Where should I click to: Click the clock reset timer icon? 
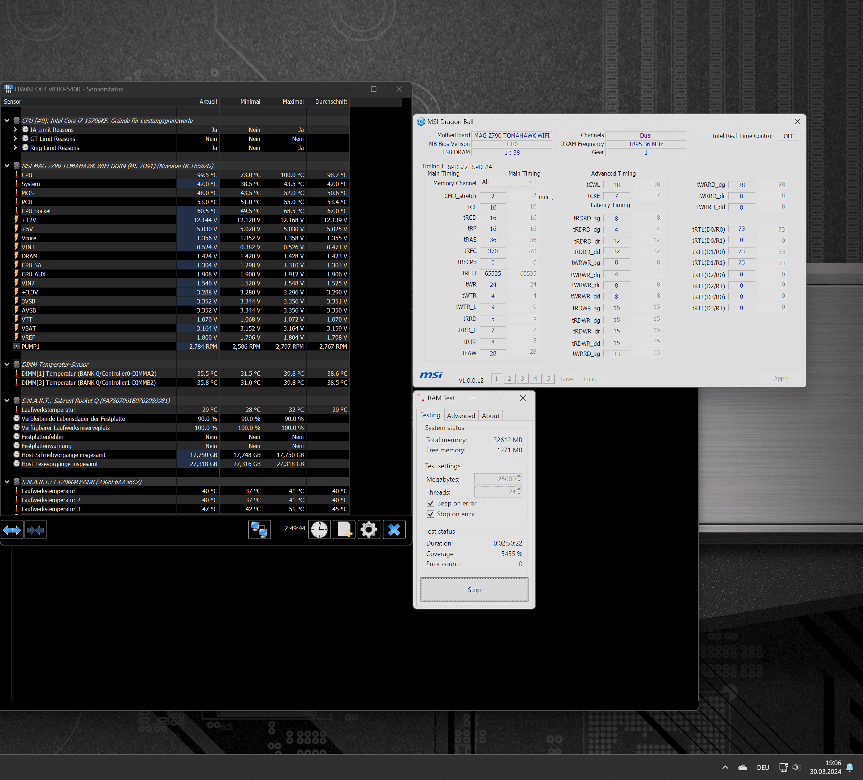point(319,530)
